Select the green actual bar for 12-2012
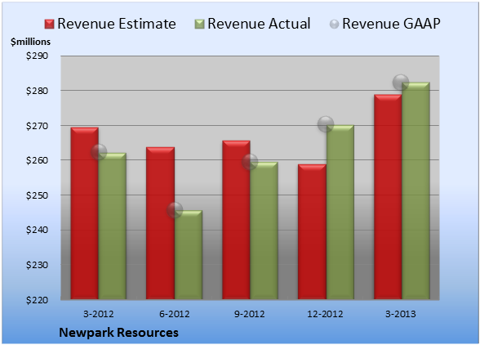 (340, 212)
